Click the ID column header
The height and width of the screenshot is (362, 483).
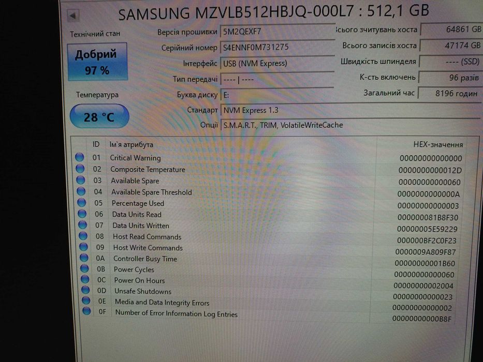pyautogui.click(x=96, y=144)
